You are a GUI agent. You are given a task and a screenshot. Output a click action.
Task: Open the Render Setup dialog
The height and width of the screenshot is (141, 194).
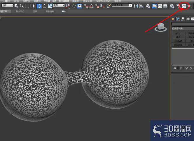pos(178,6)
